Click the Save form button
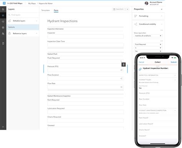This screenshot has height=148, width=182. pos(118,9)
